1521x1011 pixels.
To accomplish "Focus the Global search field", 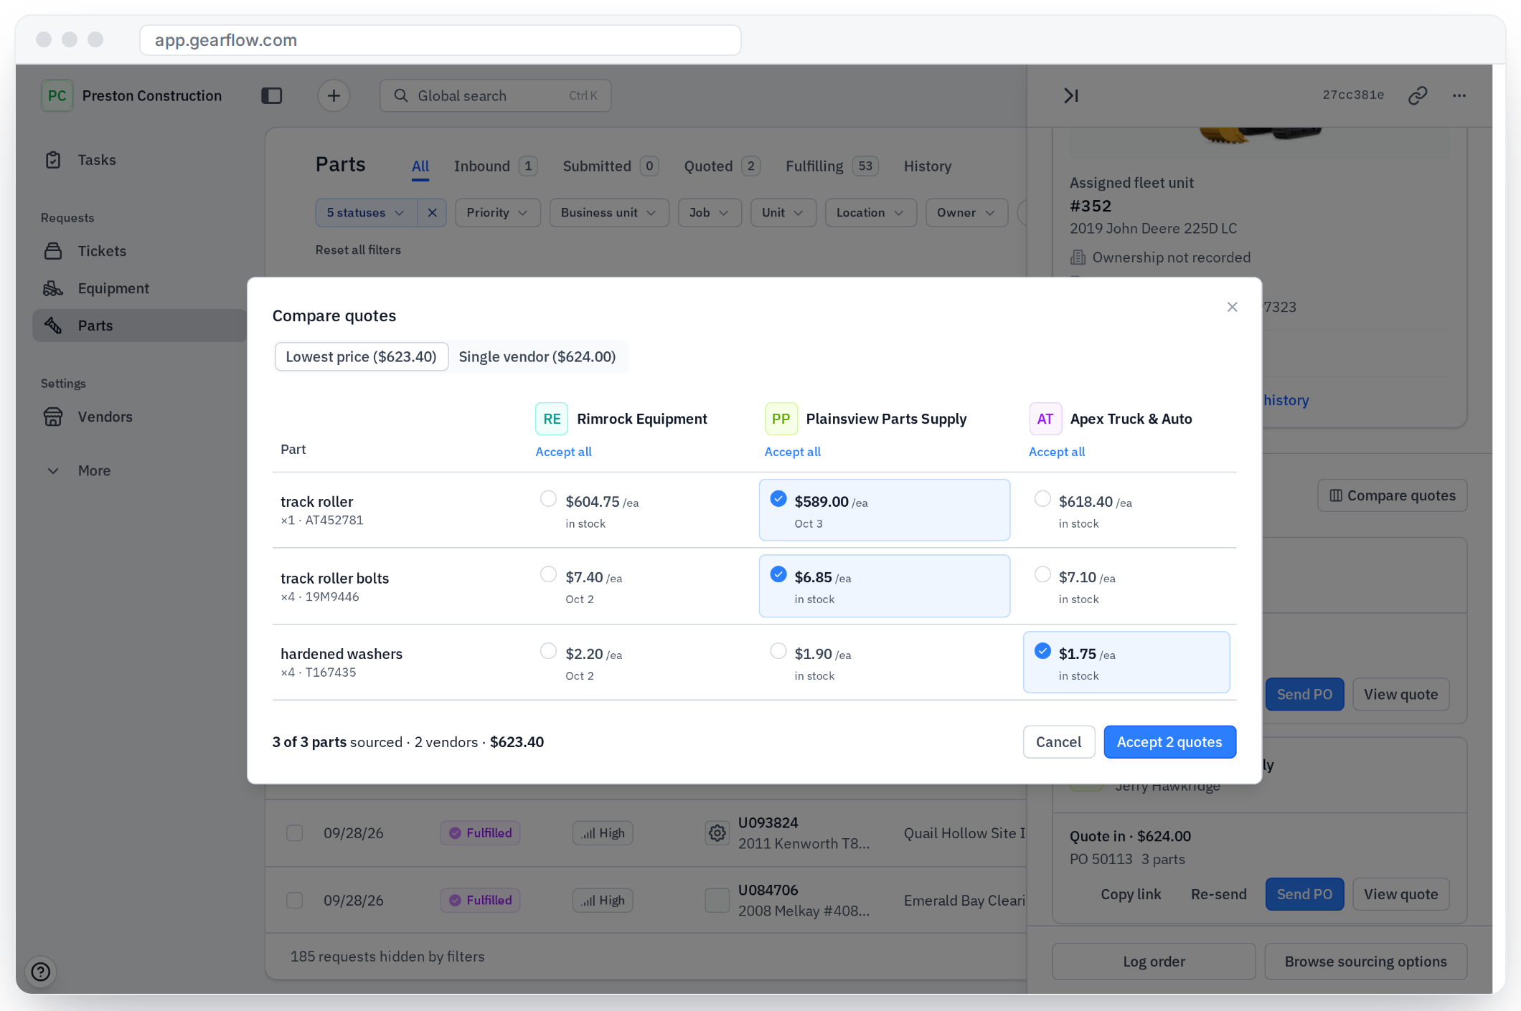I will coord(495,95).
